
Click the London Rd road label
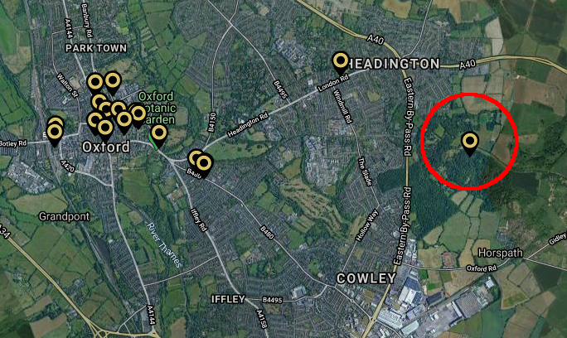coord(333,83)
